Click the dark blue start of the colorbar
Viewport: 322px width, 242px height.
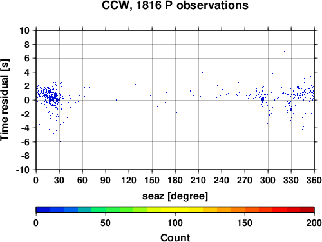click(x=43, y=210)
